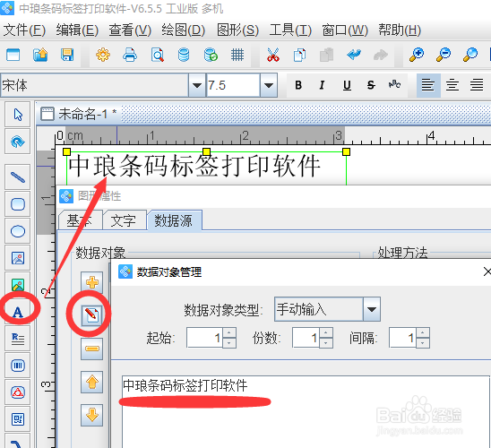Image resolution: width=491 pixels, height=448 pixels.
Task: Click the manual input text area
Action: (306, 411)
